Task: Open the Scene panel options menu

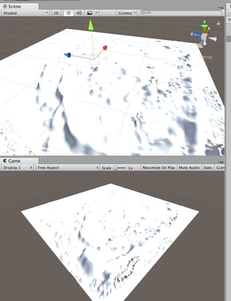Action: [x=221, y=8]
